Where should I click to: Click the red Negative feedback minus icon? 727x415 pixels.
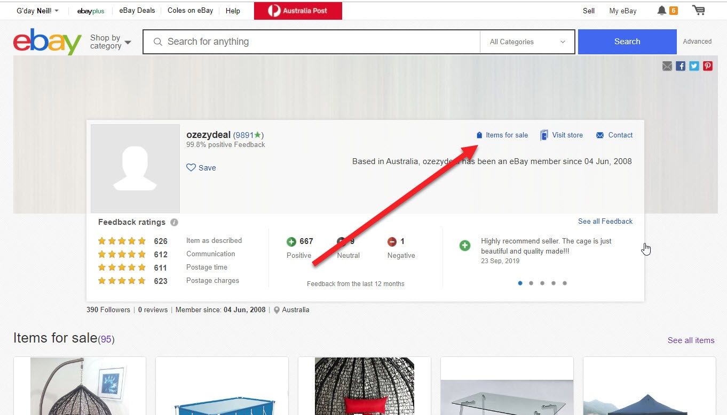[x=392, y=242]
